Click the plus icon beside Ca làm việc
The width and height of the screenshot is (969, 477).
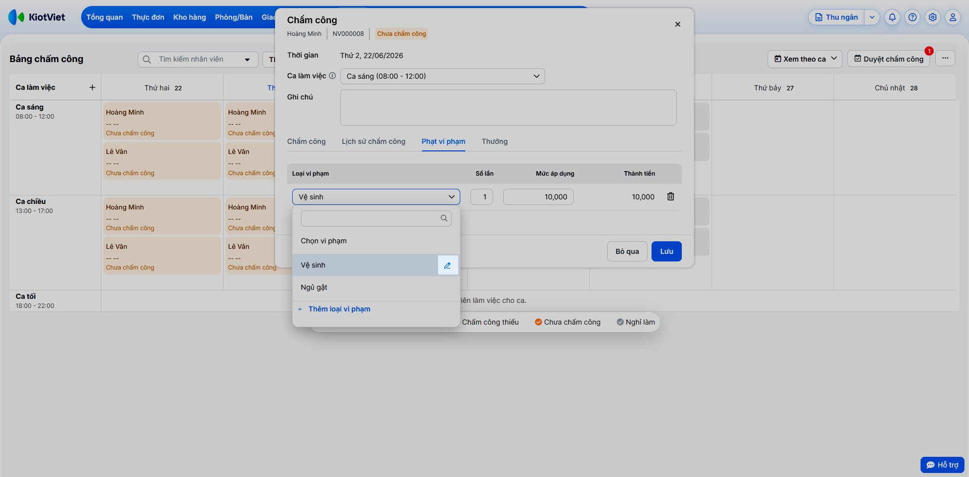[x=92, y=87]
